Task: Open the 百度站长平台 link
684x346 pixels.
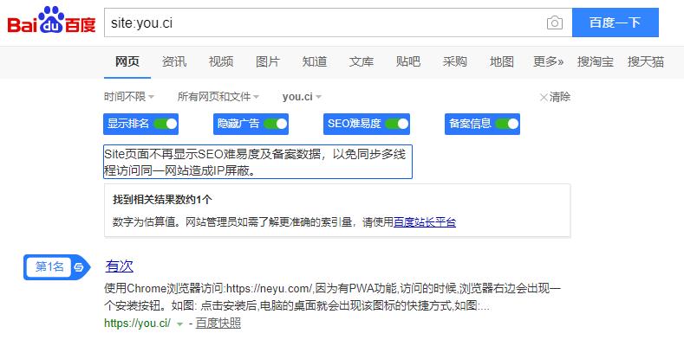Action: click(x=425, y=222)
